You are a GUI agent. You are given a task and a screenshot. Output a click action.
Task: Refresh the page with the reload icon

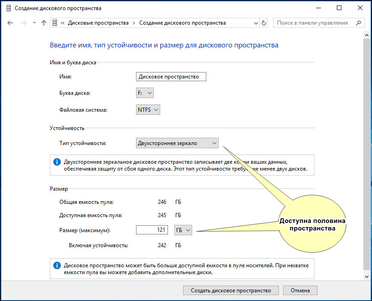pos(263,23)
